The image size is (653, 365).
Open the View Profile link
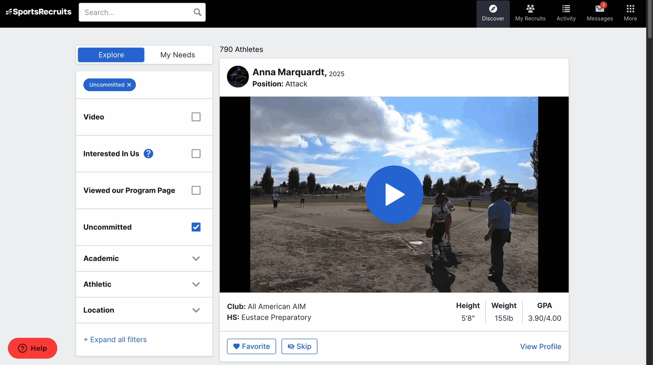[540, 346]
